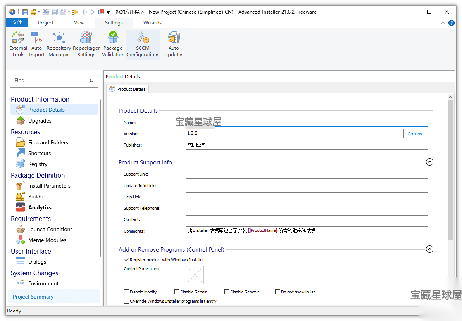The image size is (462, 321).
Task: Open Repackager Settings in the ribbon
Action: 86,44
